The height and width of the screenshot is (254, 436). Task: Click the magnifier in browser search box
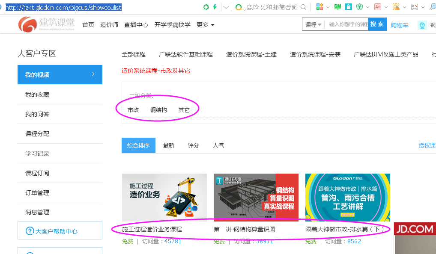(x=304, y=7)
